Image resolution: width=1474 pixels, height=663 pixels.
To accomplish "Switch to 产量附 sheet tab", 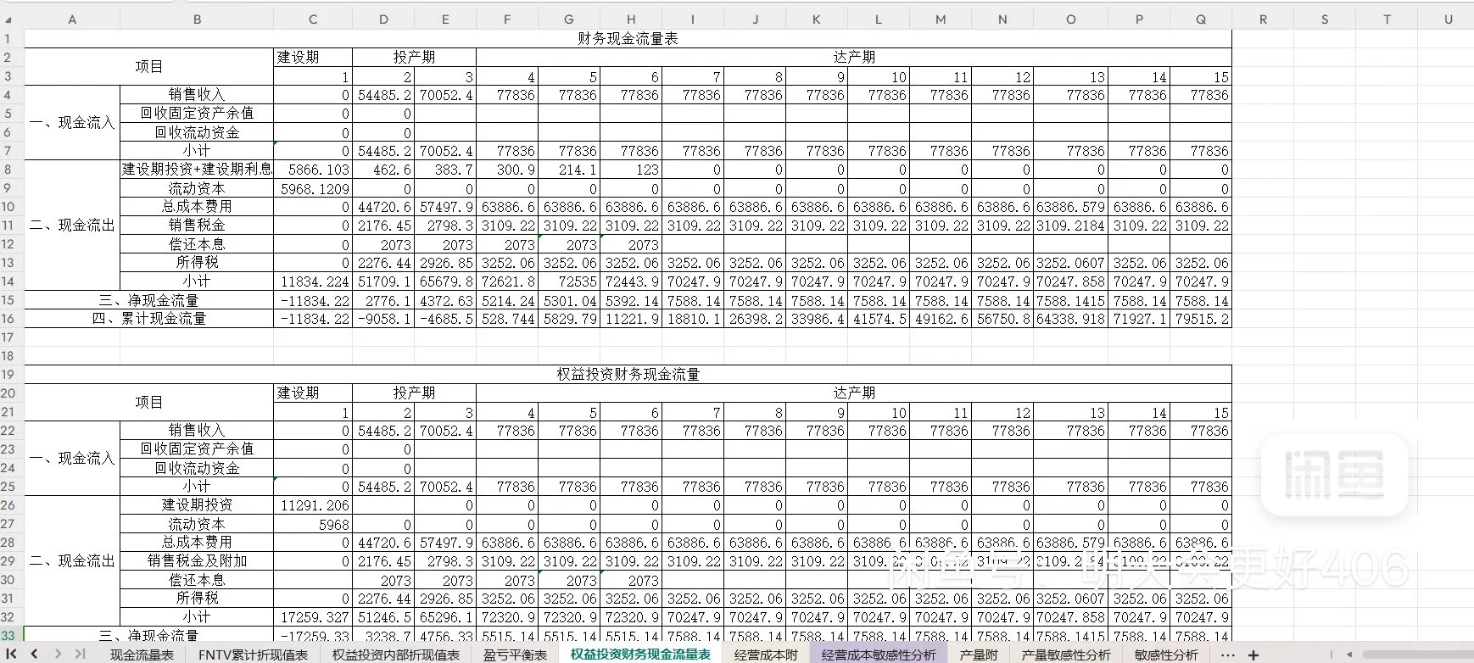I will click(978, 655).
